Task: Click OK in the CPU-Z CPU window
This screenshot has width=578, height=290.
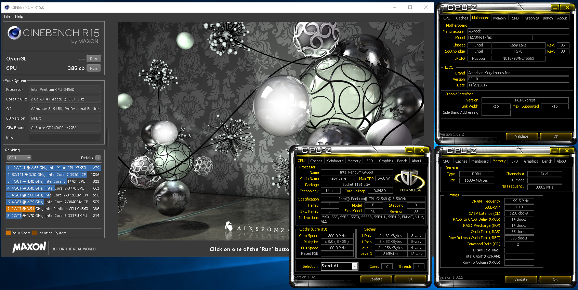Action: 410,279
